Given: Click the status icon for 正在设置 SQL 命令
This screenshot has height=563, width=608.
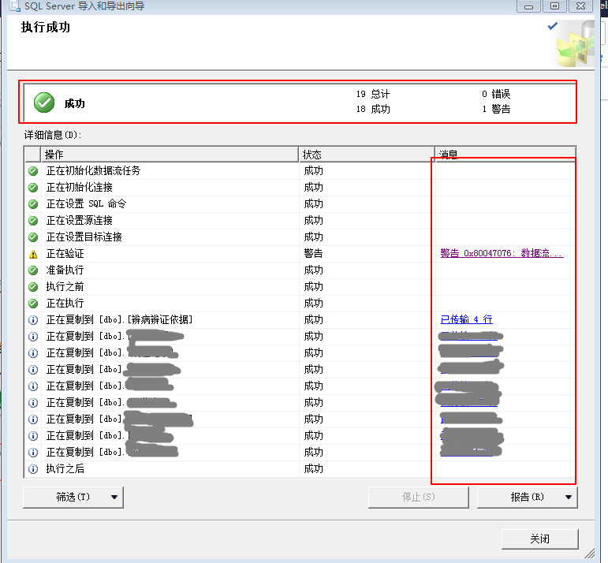Looking at the screenshot, I should coord(33,204).
